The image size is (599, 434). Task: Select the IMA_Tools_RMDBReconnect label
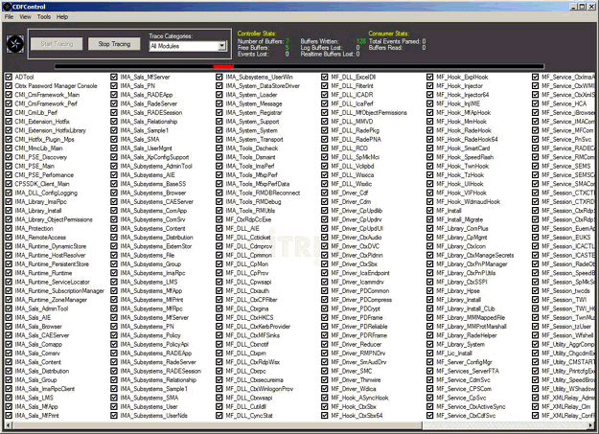tap(263, 193)
